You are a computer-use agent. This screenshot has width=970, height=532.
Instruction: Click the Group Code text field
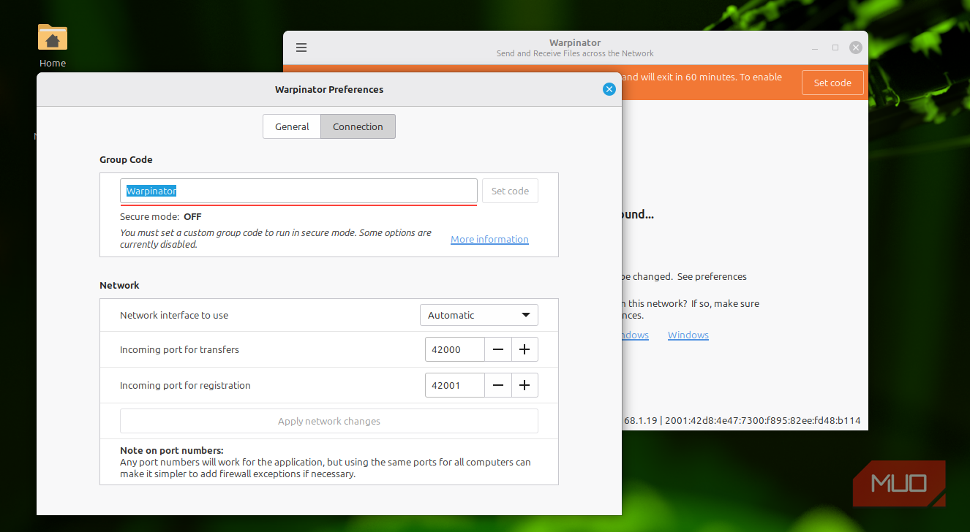tap(298, 191)
